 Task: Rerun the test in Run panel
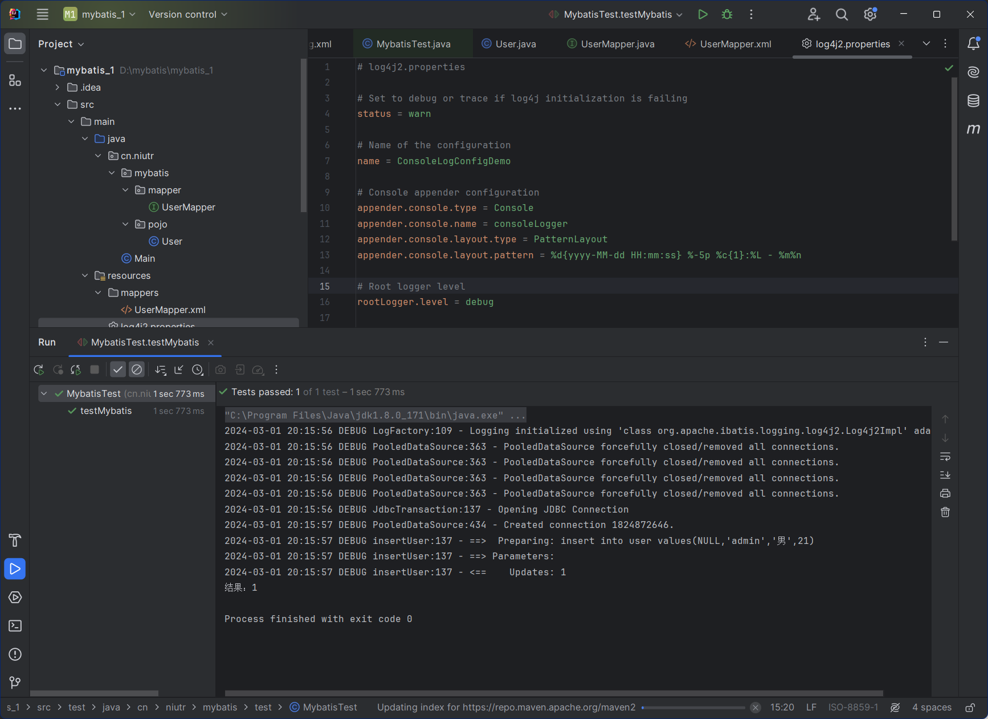coord(39,369)
